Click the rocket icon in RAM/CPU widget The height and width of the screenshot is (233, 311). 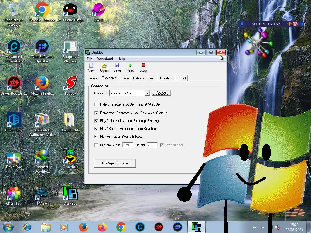point(242,24)
